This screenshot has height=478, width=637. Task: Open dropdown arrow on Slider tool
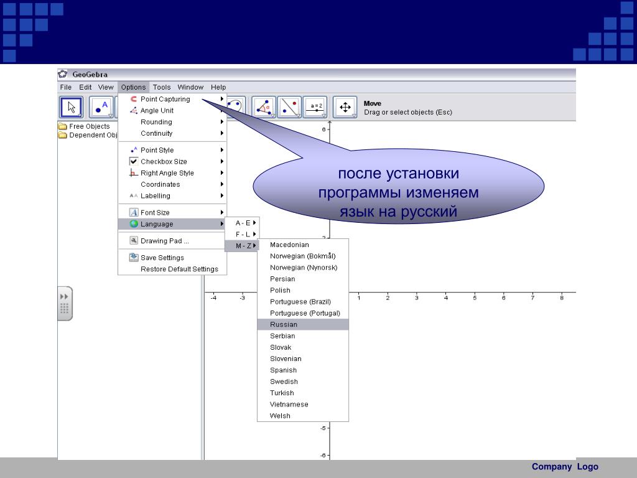coord(323,116)
